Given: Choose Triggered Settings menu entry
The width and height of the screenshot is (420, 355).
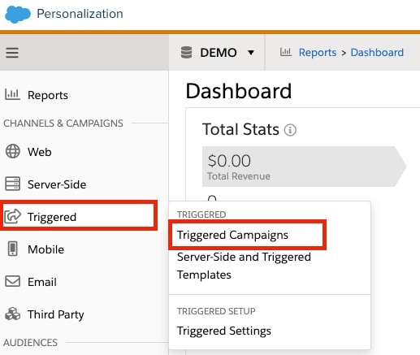Looking at the screenshot, I should (224, 331).
